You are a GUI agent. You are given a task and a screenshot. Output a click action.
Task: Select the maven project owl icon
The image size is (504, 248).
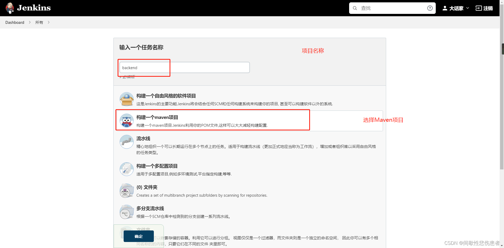coord(127,120)
